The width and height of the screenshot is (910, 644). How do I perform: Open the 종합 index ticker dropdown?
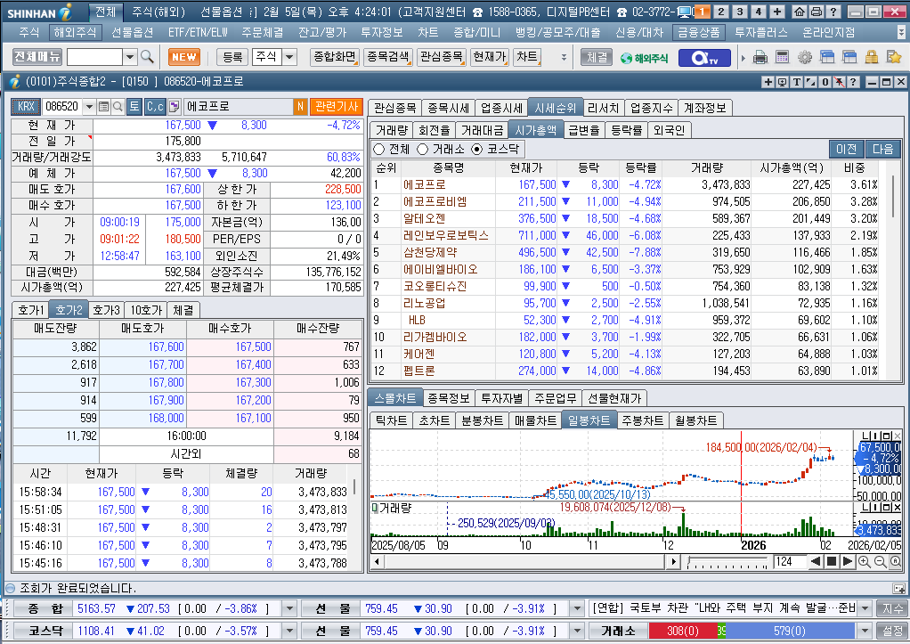[288, 608]
